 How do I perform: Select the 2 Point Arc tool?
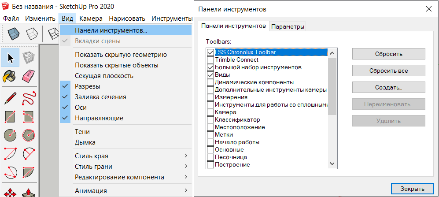pyautogui.click(x=28, y=153)
